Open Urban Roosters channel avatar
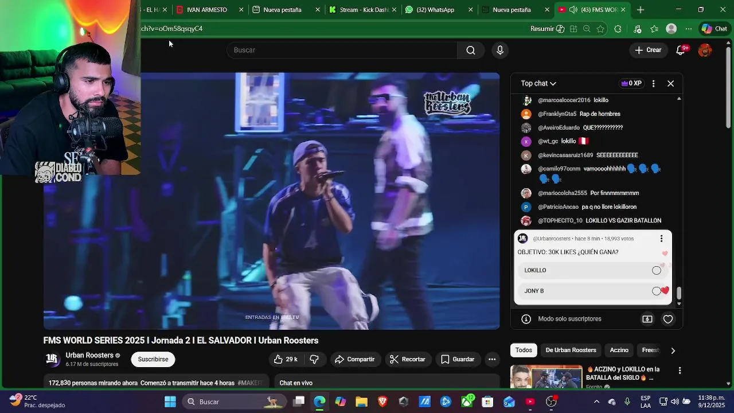 pyautogui.click(x=52, y=359)
